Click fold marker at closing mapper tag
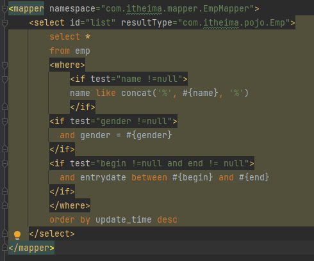Screen dimensions: 314x261 4,248
